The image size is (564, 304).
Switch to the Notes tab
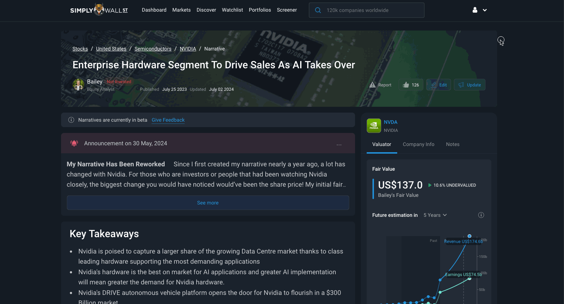[453, 145]
